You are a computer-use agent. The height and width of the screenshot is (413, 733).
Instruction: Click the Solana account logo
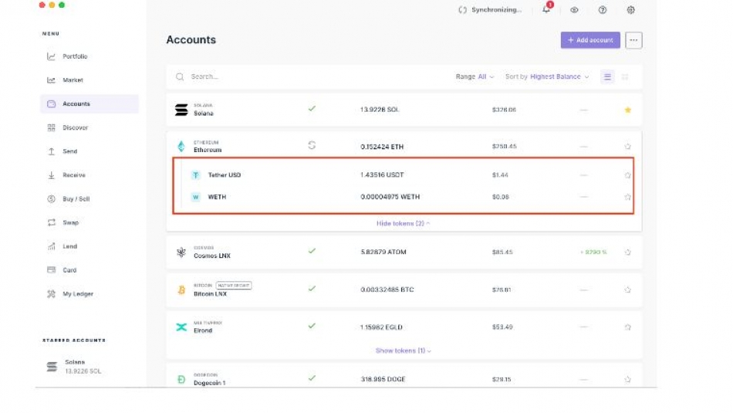click(181, 110)
